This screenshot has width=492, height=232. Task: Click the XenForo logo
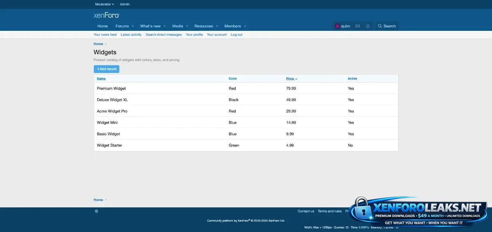click(x=106, y=15)
